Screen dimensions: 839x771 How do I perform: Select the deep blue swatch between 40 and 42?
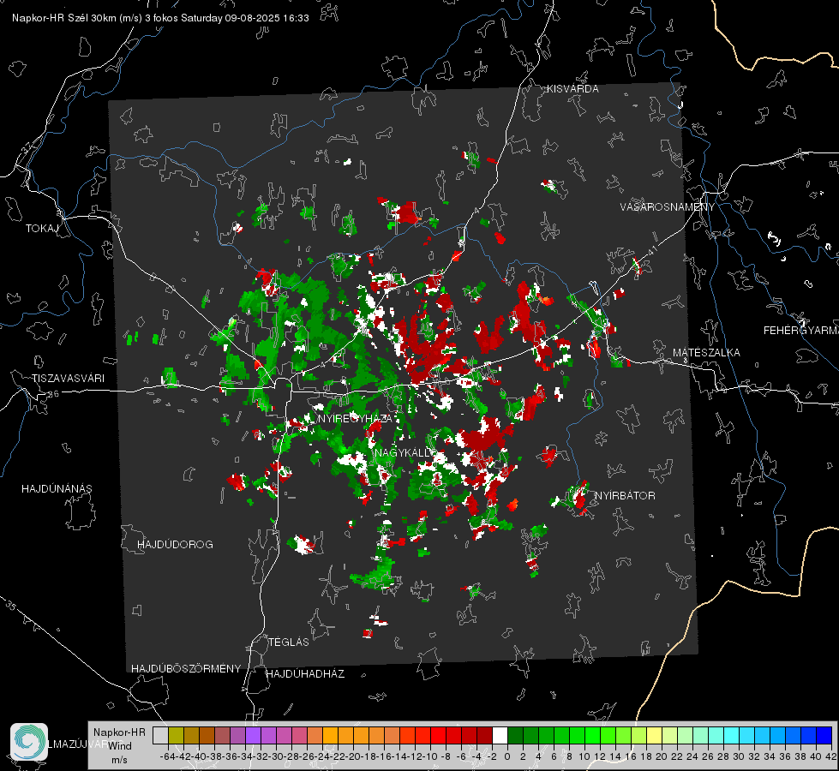pyautogui.click(x=824, y=735)
